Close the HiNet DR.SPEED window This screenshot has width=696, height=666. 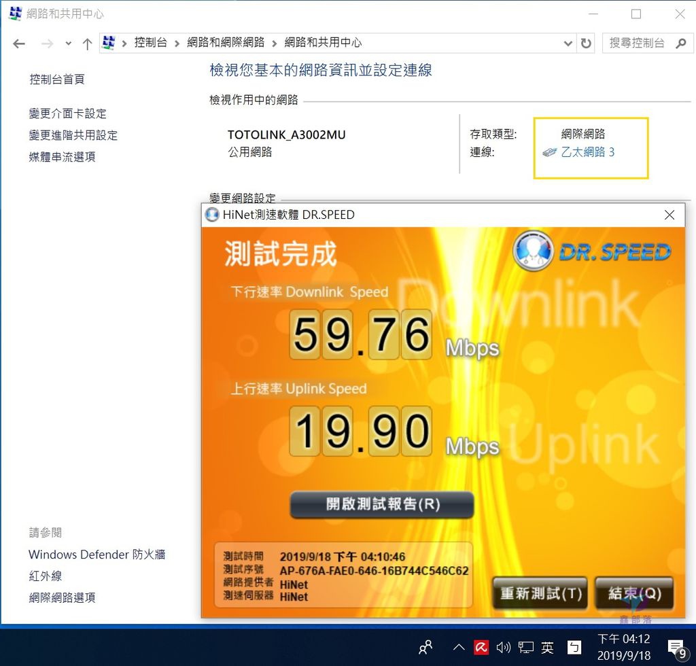[x=669, y=215]
